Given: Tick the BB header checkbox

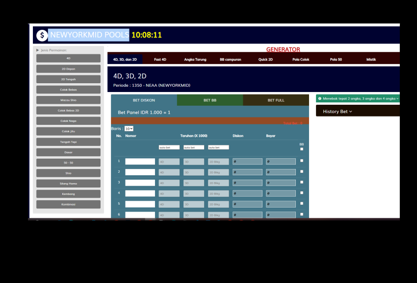Looking at the screenshot, I should [x=302, y=149].
